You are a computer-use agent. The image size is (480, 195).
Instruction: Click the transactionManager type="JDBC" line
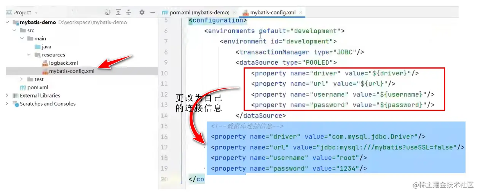click(x=300, y=52)
